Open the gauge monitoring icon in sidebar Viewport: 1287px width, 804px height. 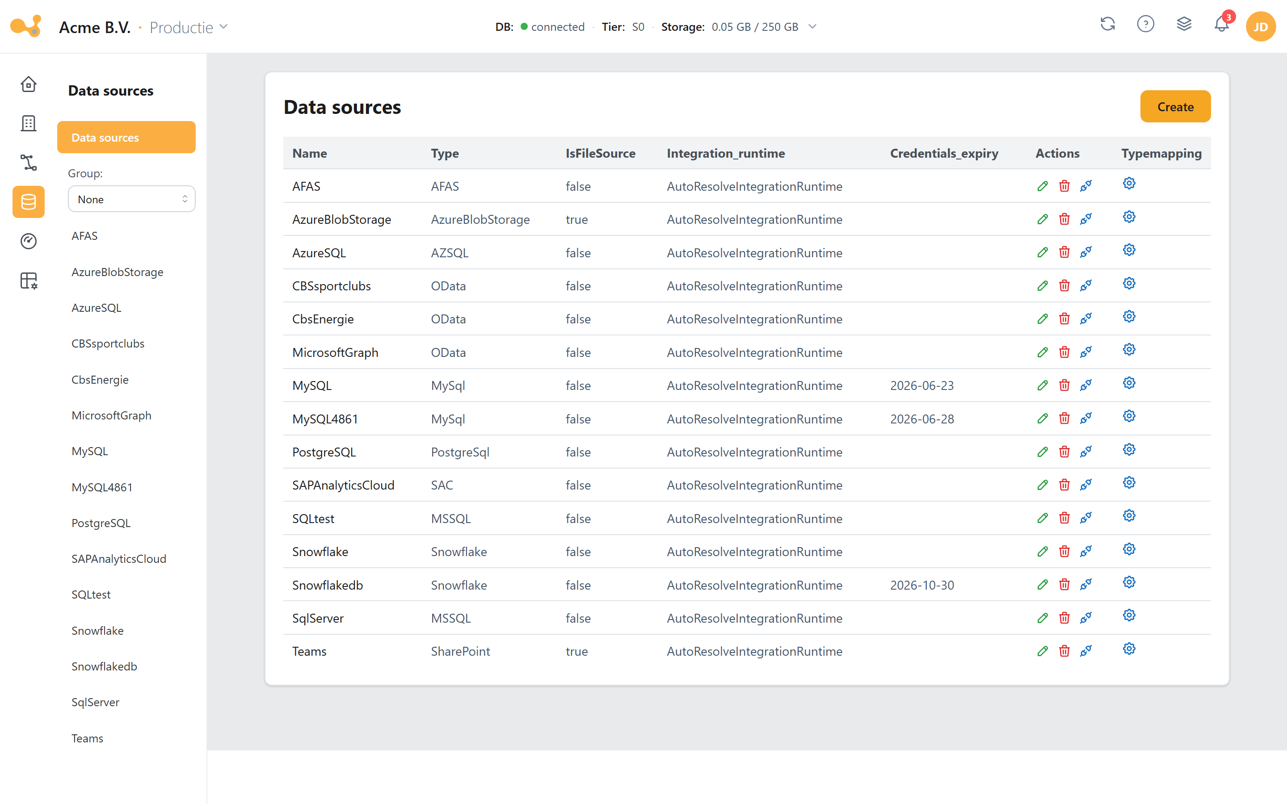[28, 241]
